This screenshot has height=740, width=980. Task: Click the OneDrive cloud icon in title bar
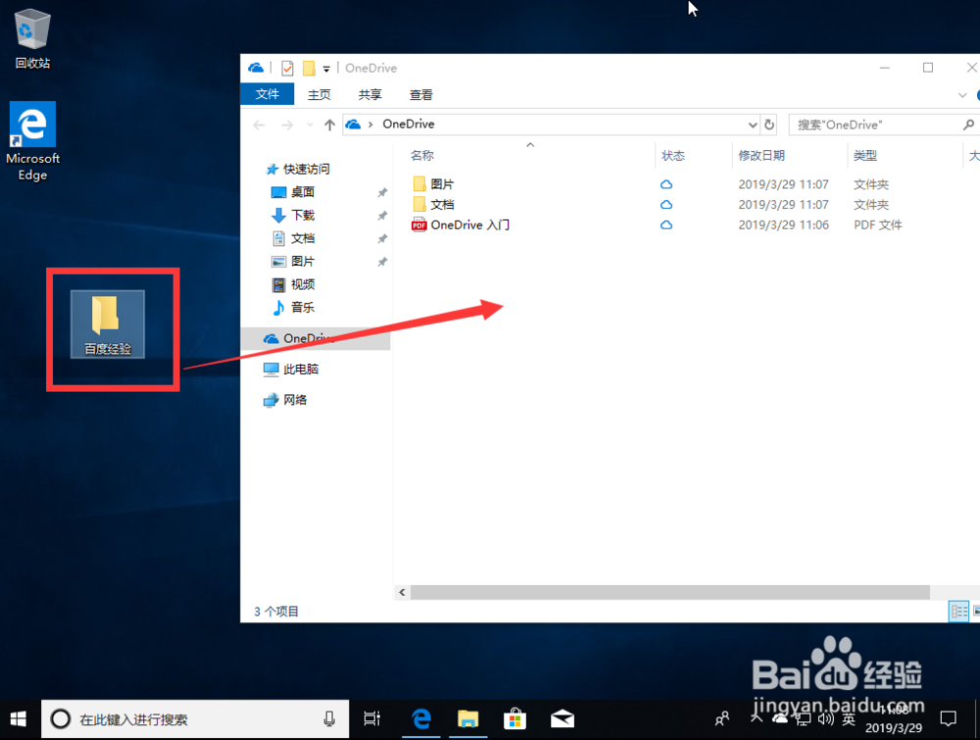(x=256, y=68)
